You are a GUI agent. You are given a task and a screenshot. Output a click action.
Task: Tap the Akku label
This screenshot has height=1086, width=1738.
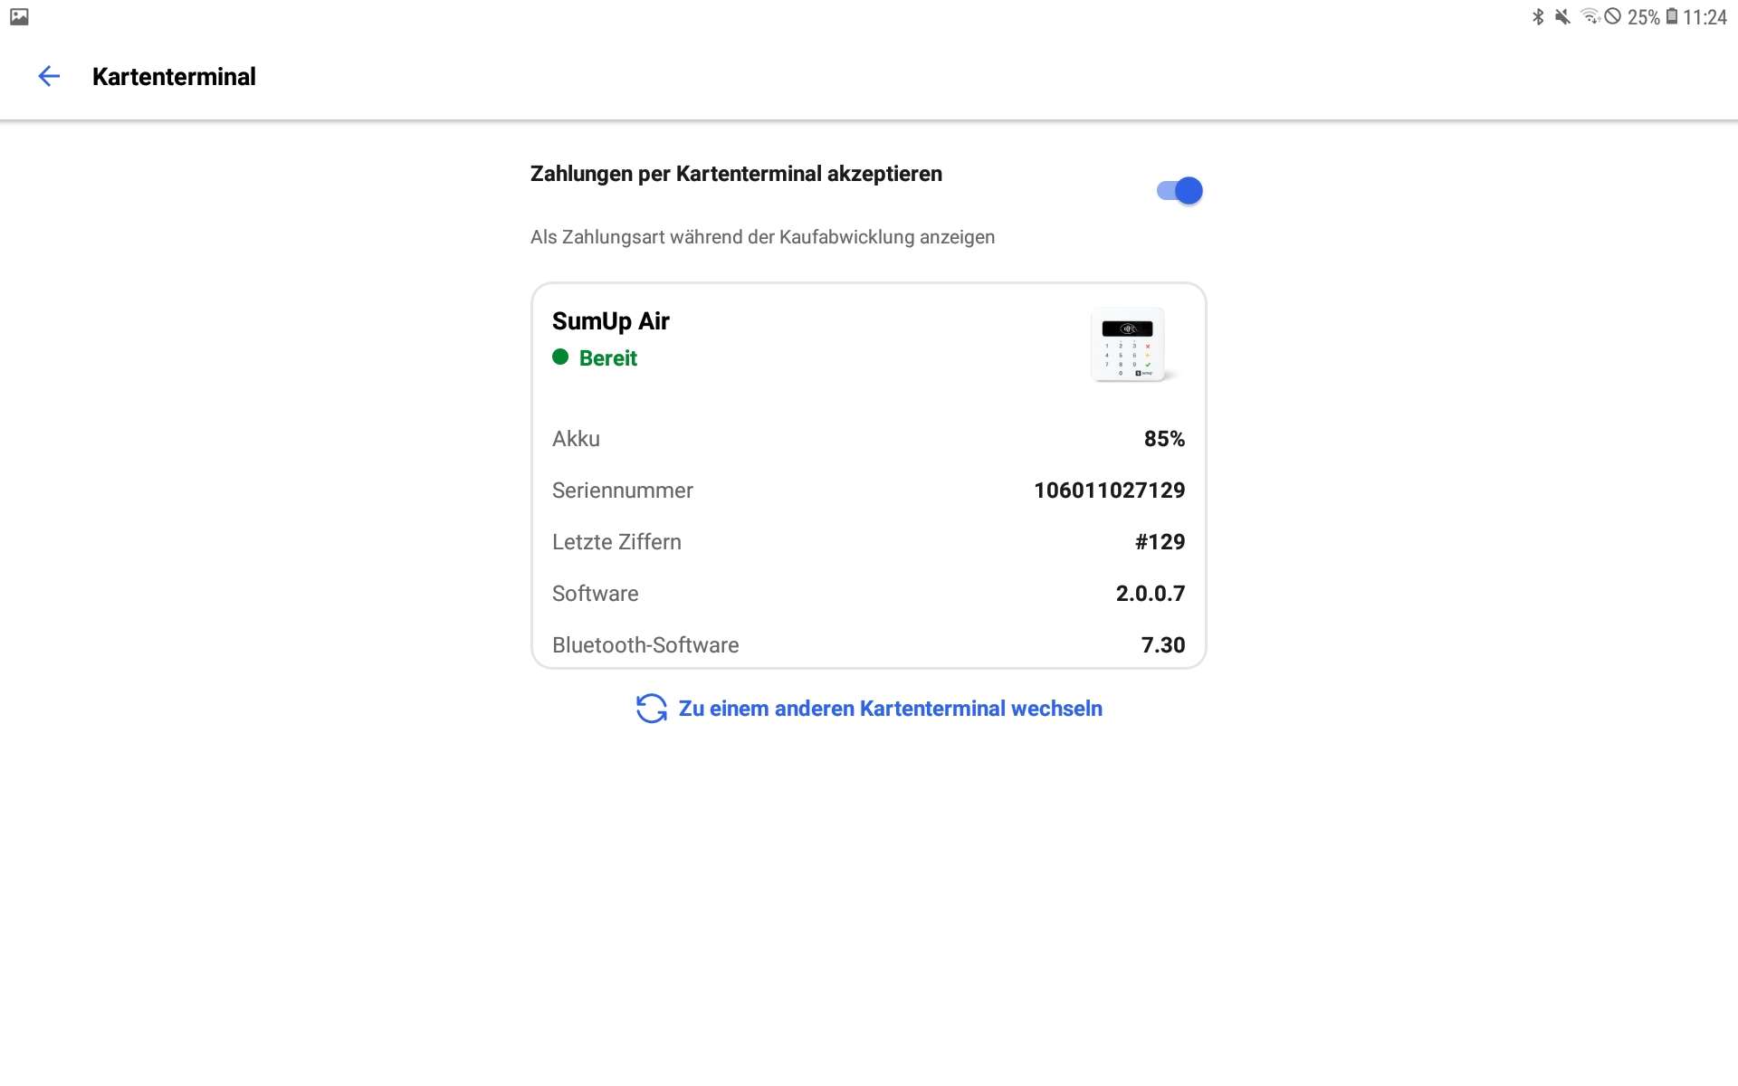point(576,439)
